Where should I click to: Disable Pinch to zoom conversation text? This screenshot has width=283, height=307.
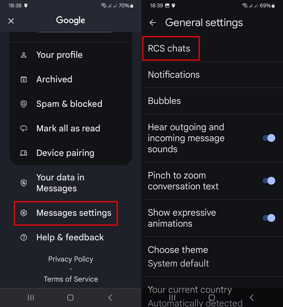pos(269,181)
